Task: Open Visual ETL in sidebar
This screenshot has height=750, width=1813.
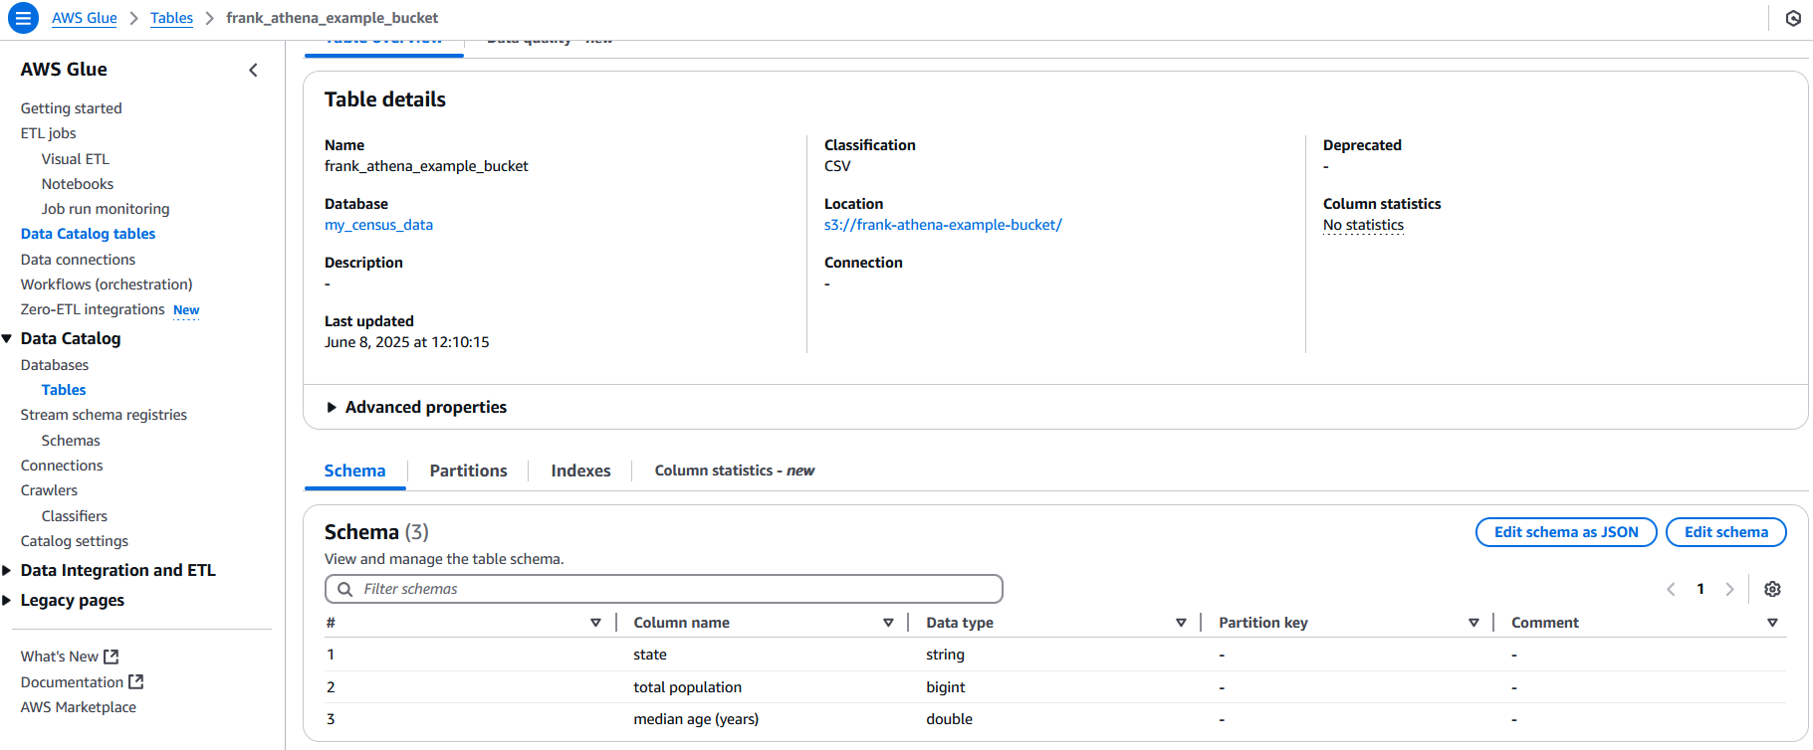Action: pyautogui.click(x=75, y=159)
